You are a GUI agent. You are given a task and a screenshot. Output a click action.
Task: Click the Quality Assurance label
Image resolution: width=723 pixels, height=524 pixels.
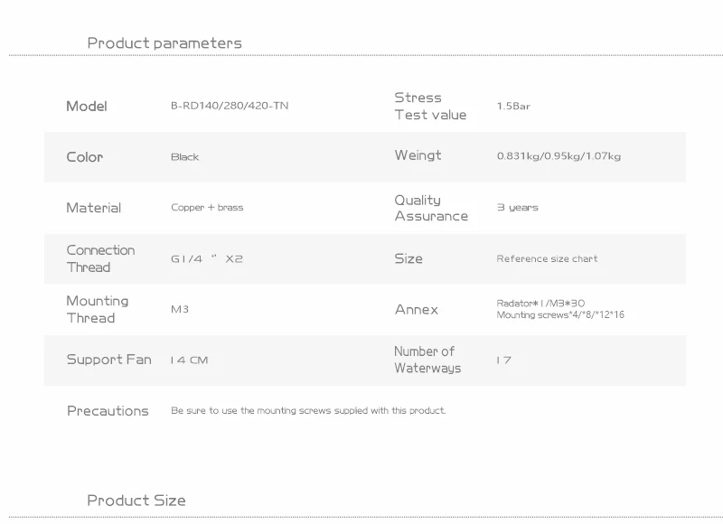pyautogui.click(x=430, y=208)
